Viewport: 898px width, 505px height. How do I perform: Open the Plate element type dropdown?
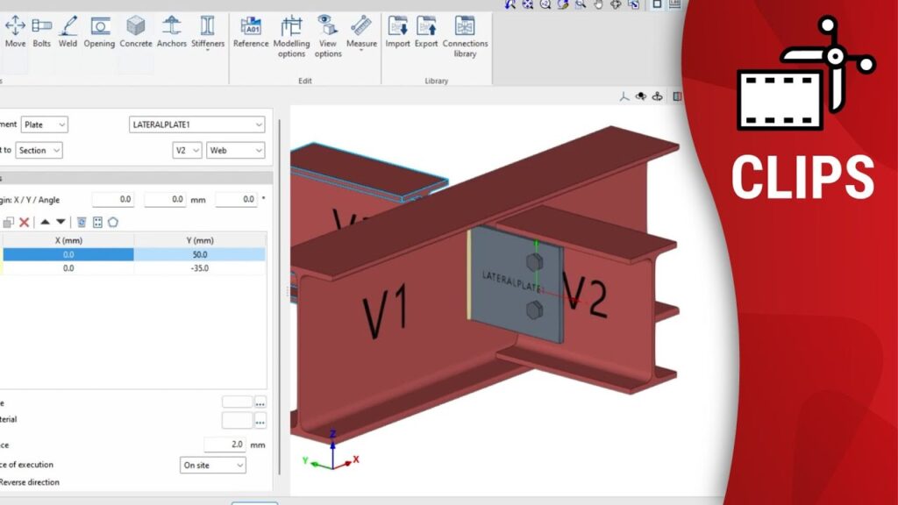coord(45,125)
